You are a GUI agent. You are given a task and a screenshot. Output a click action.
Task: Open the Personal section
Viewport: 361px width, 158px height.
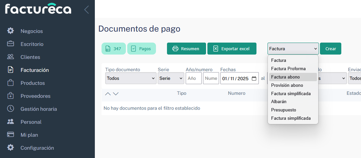tap(31, 122)
